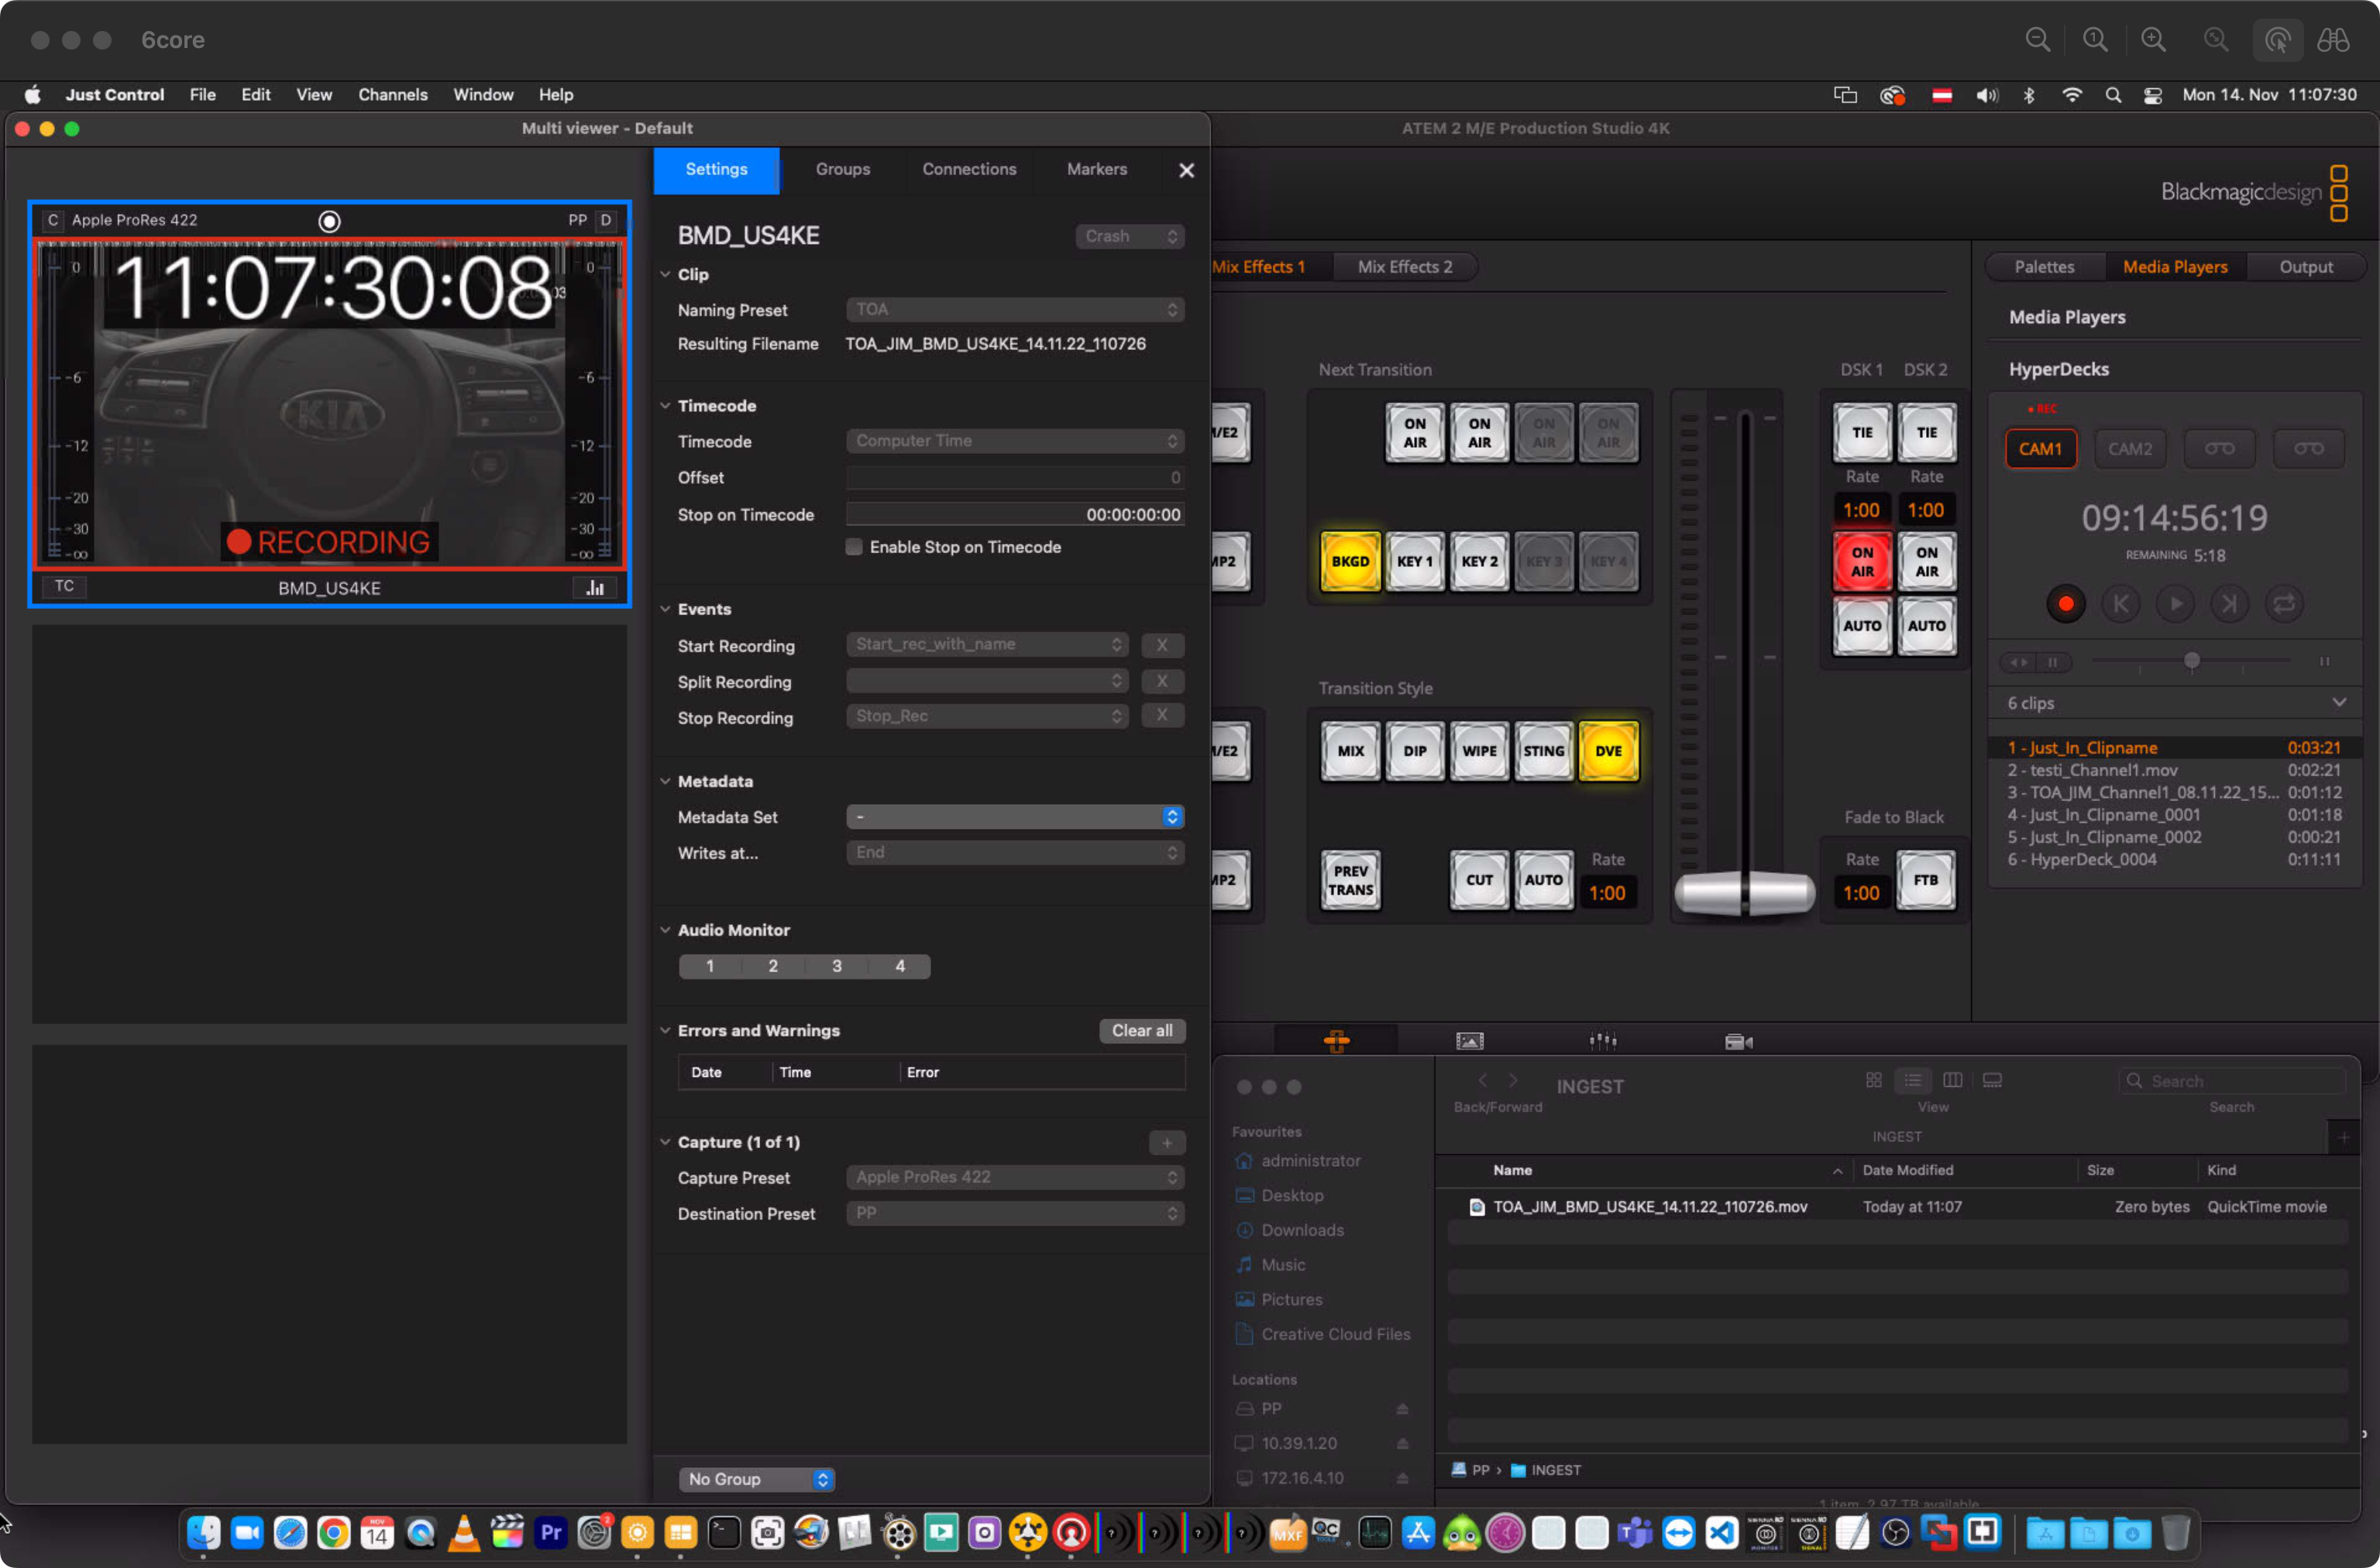Viewport: 2380px width, 1568px height.
Task: Click the HyperDeck record button
Action: tap(2065, 603)
